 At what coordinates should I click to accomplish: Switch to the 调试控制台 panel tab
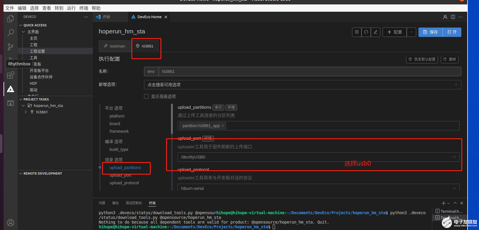point(134,203)
